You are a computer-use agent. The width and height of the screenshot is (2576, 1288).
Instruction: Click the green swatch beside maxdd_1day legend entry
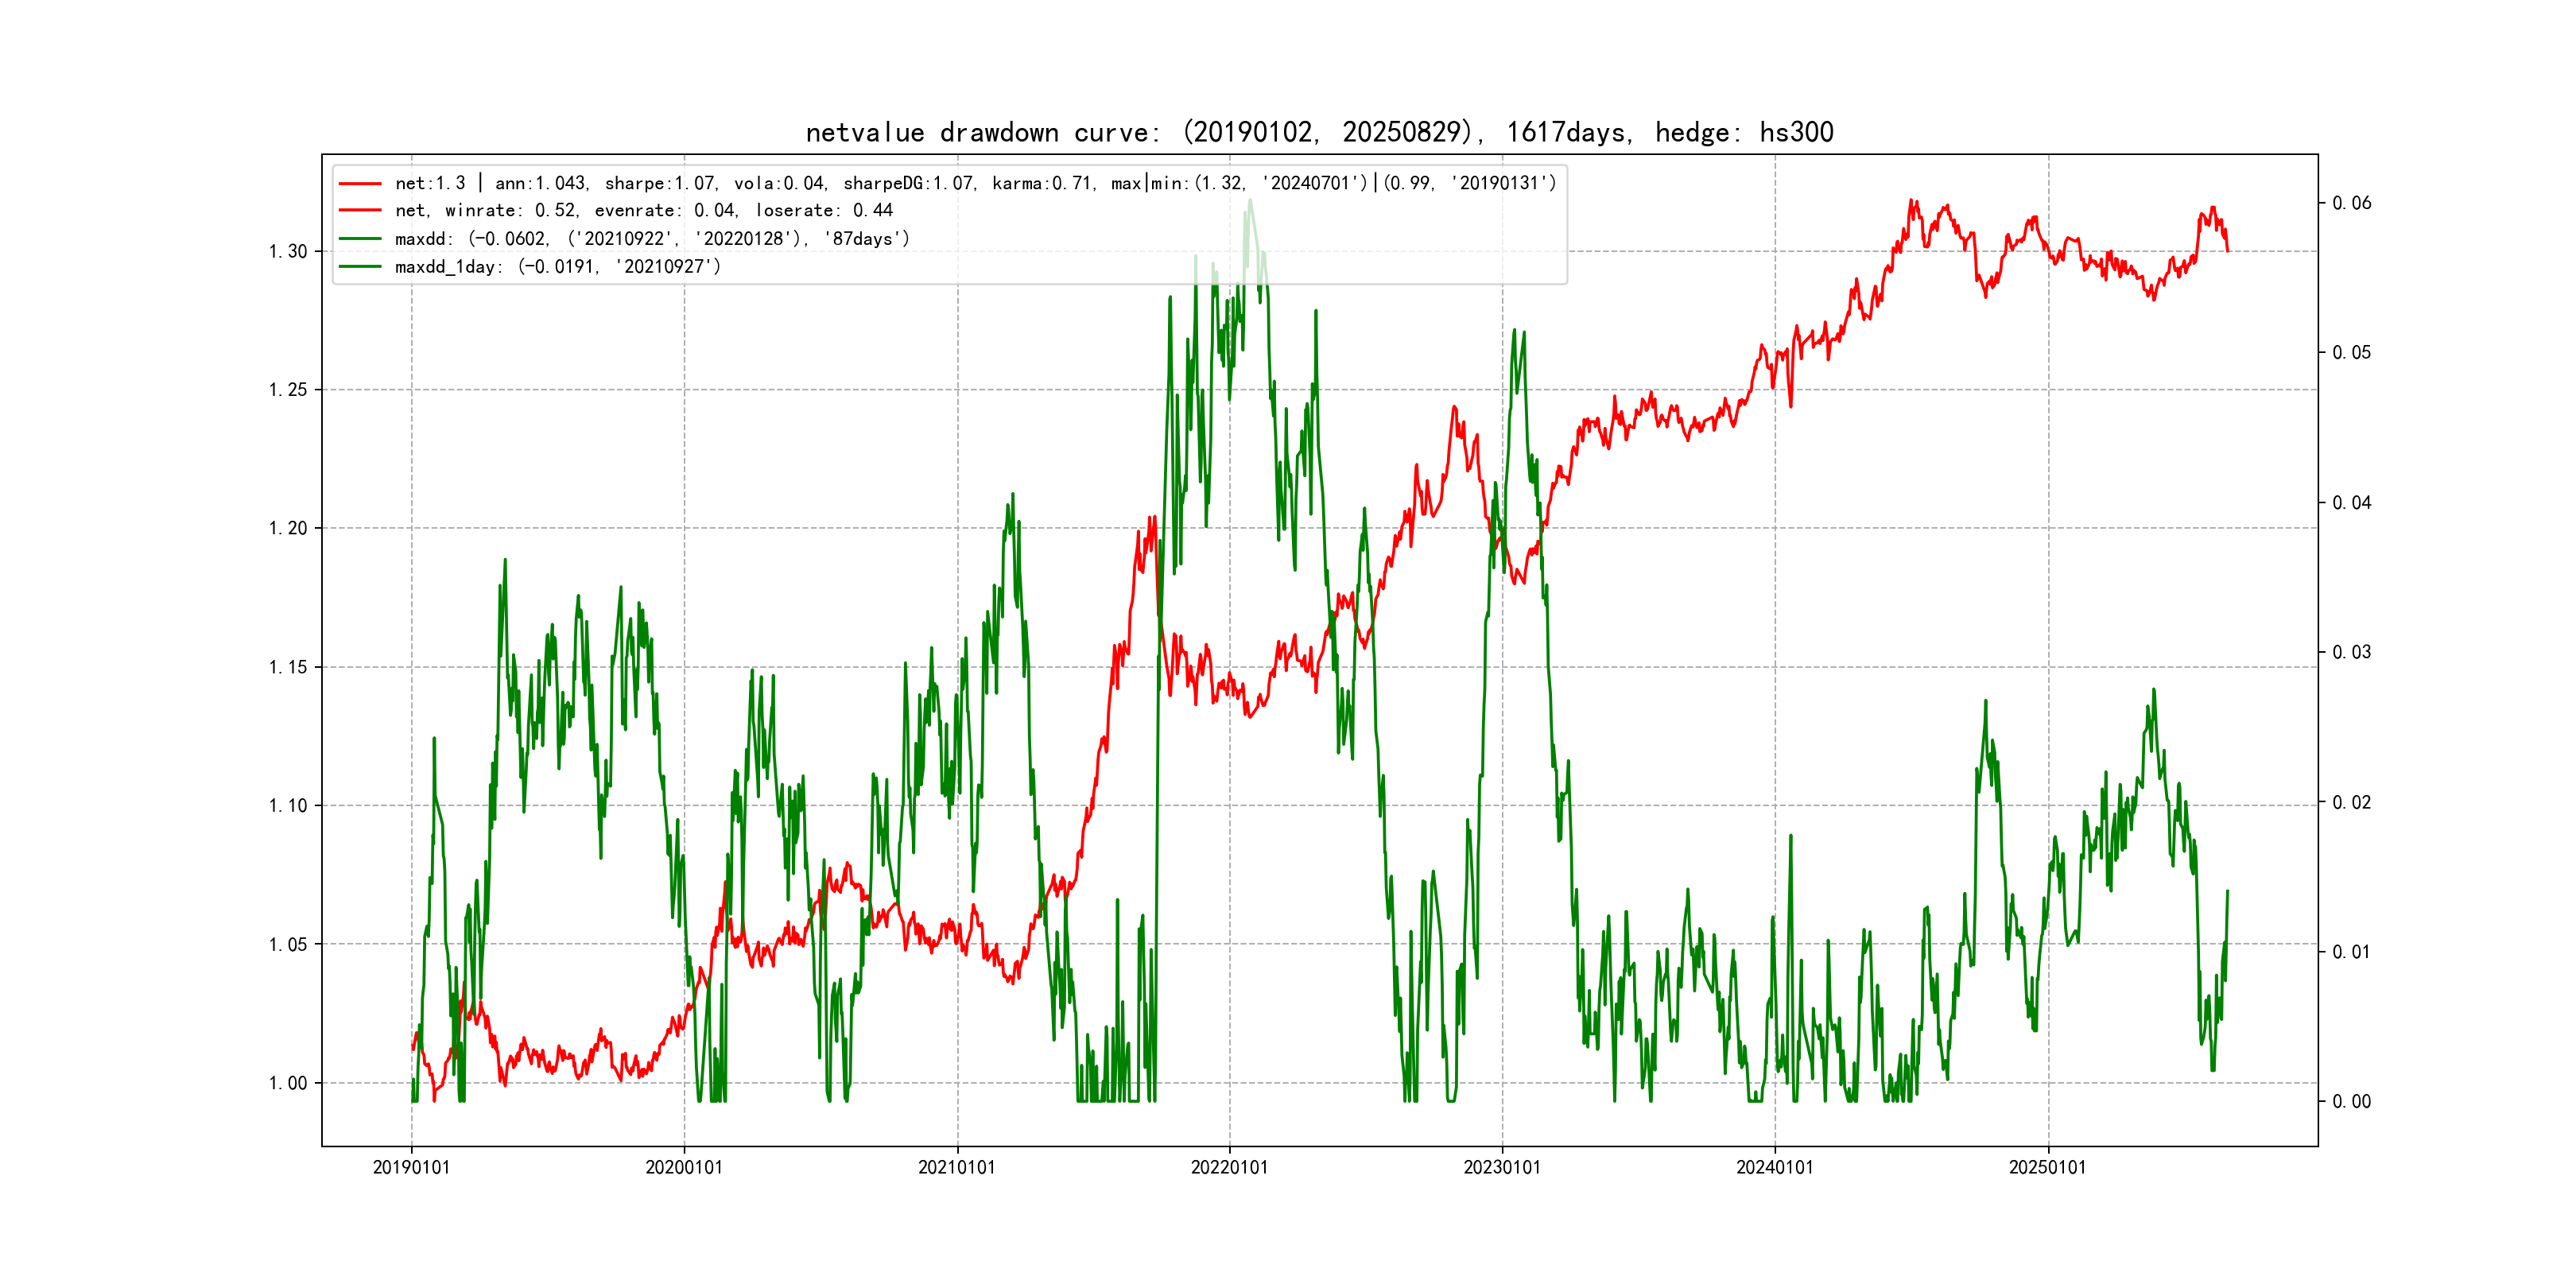tap(360, 267)
